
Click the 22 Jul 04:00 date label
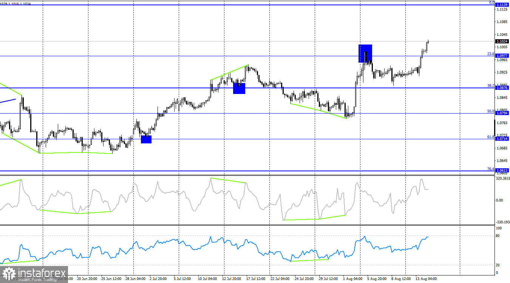click(281, 279)
